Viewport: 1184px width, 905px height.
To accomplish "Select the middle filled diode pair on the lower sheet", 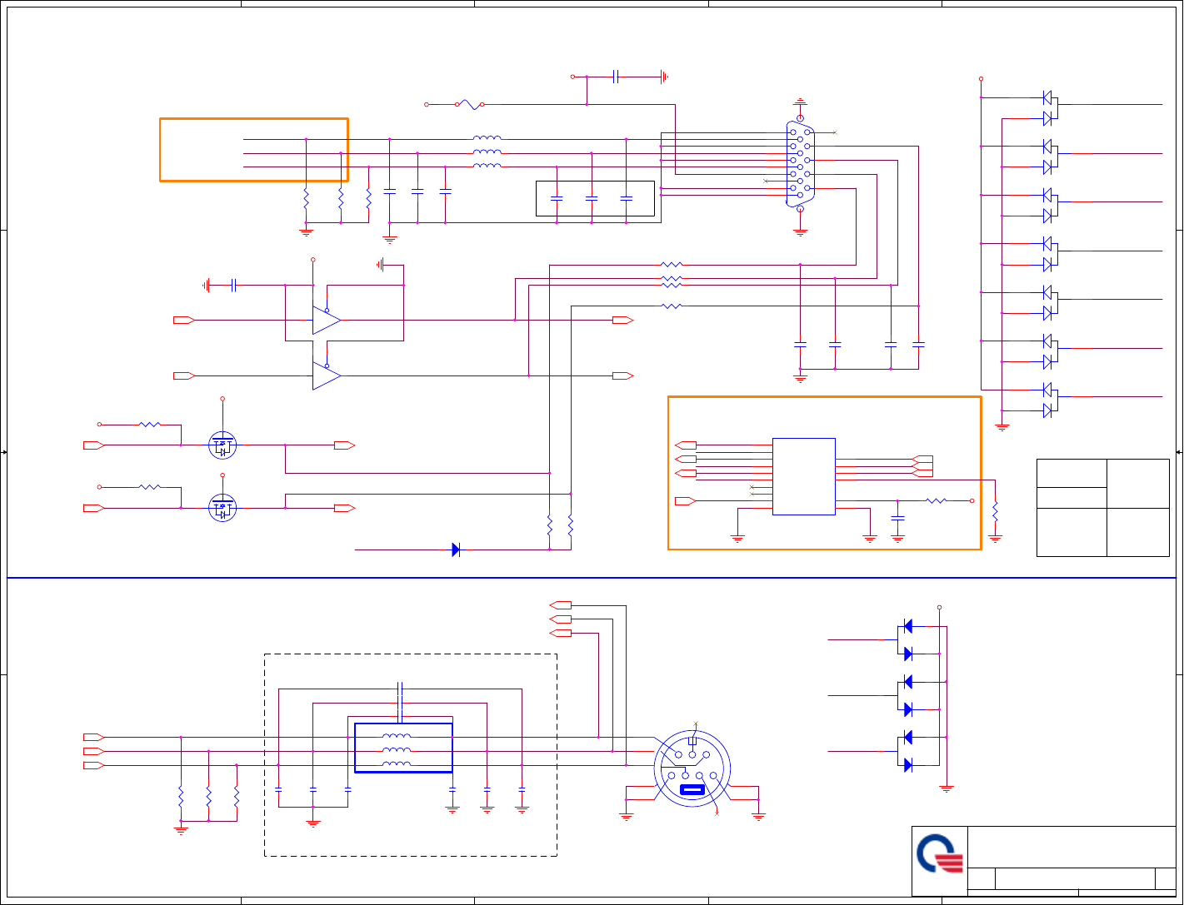I will click(x=905, y=695).
